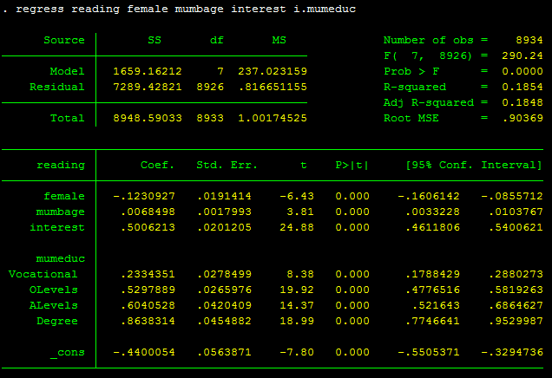Image resolution: width=552 pixels, height=378 pixels.
Task: Click interest t-value 24.88
Action: coord(297,227)
